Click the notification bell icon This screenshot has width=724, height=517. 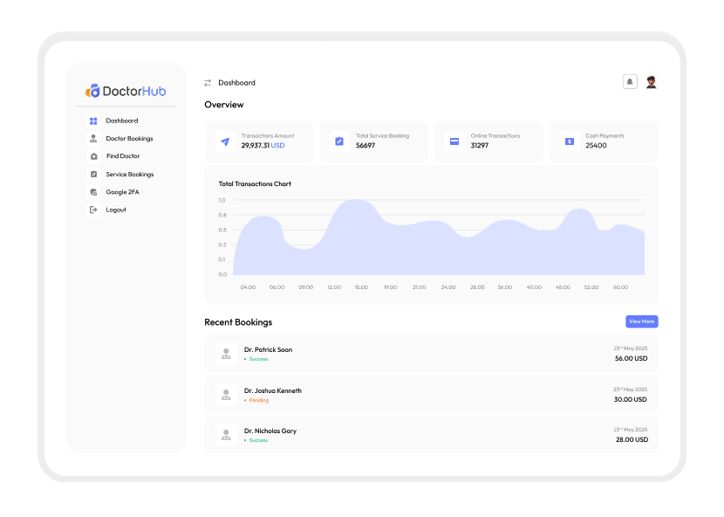point(630,82)
